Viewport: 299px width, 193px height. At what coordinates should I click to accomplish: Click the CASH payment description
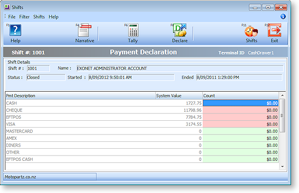click(12, 103)
